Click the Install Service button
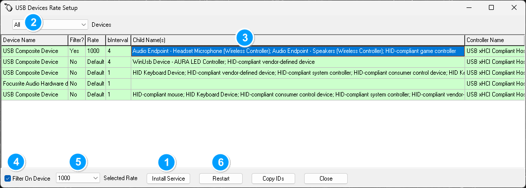 click(168, 179)
